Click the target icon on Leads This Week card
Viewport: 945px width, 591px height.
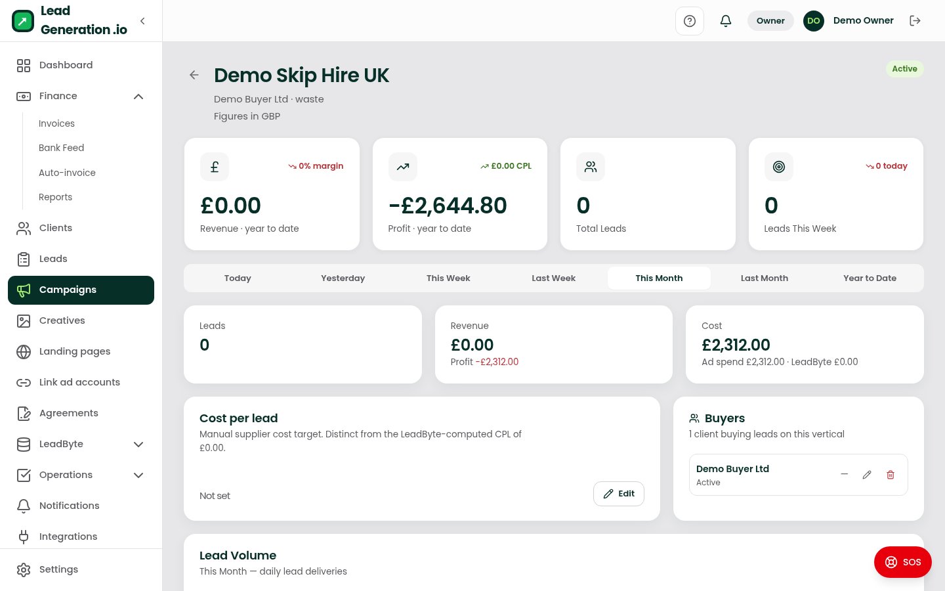pos(779,167)
